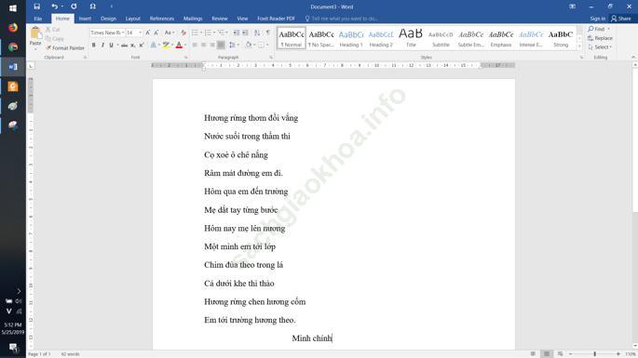
Task: Toggle Bold formatting
Action: coord(93,46)
